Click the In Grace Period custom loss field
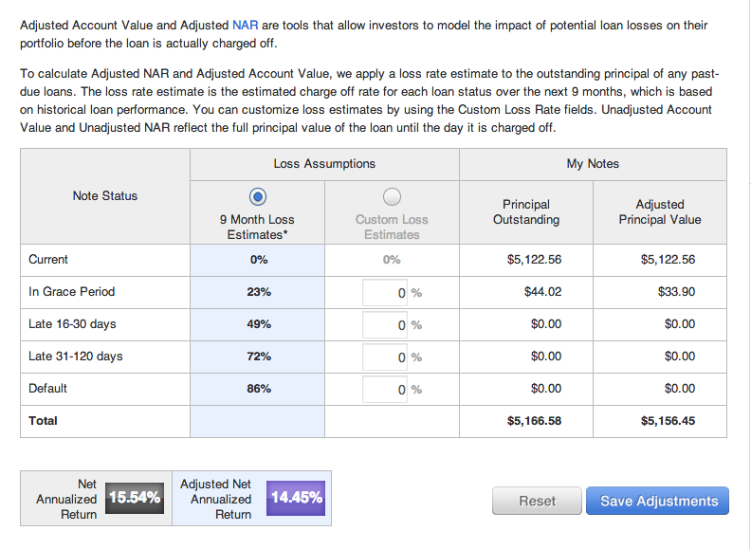 [x=385, y=293]
